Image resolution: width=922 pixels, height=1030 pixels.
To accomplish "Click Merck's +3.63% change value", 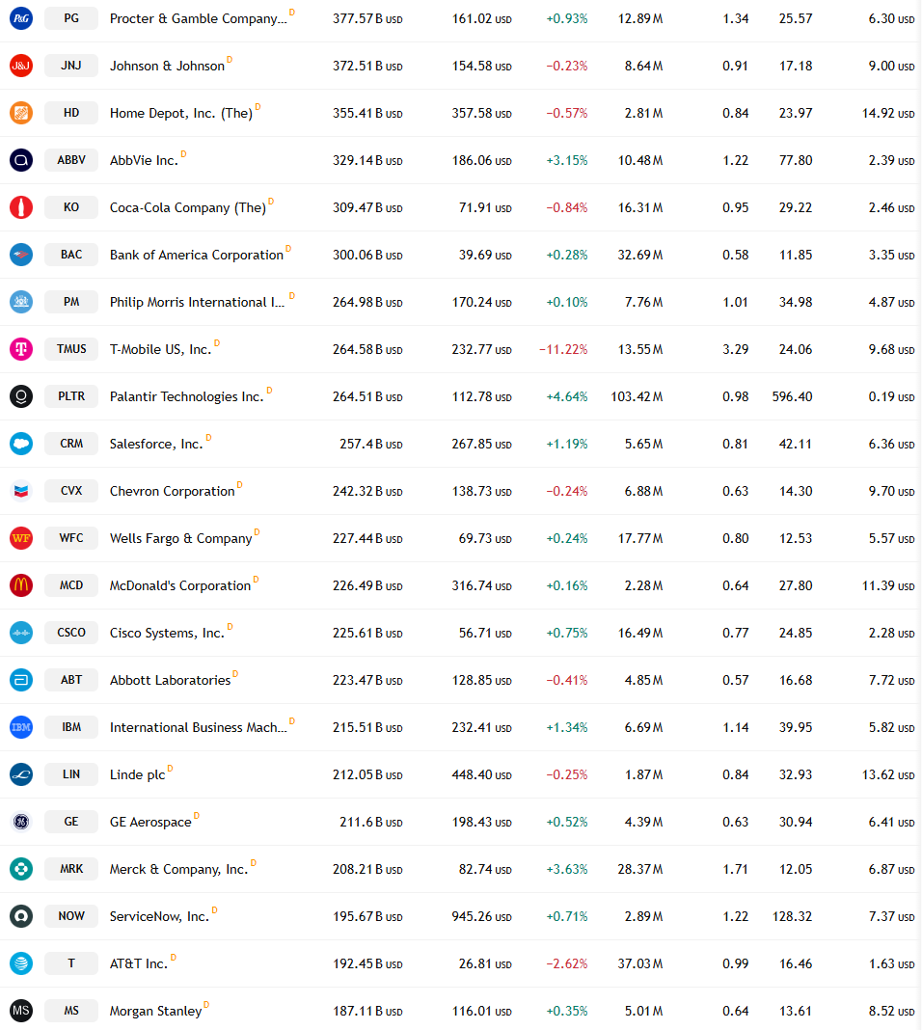I will tap(567, 869).
